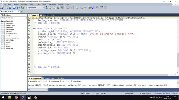Open the notification center icon
The width and height of the screenshot is (179, 100).
[x=175, y=97]
